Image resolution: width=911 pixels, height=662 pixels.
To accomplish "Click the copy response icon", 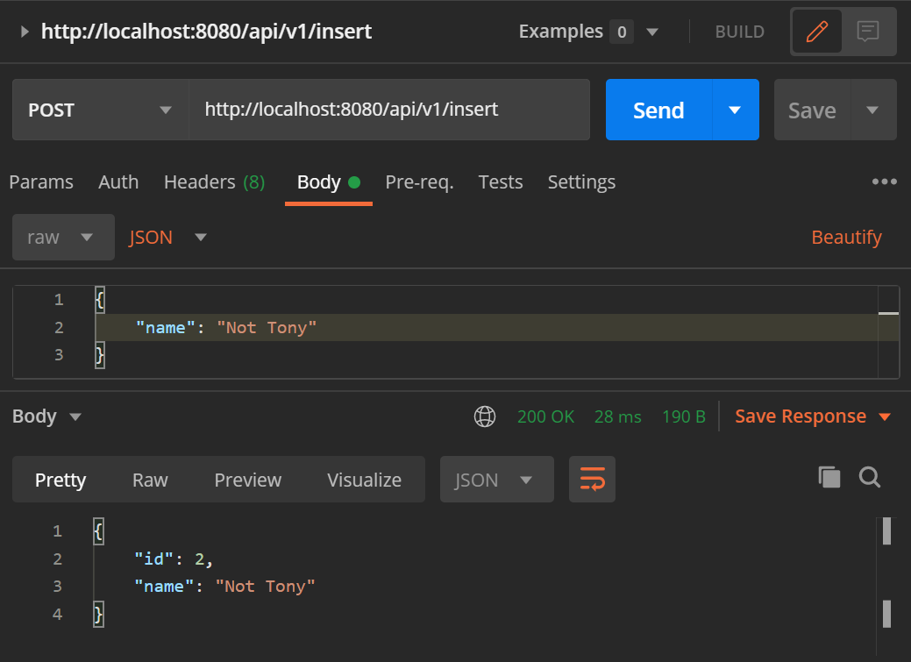I will 829,477.
